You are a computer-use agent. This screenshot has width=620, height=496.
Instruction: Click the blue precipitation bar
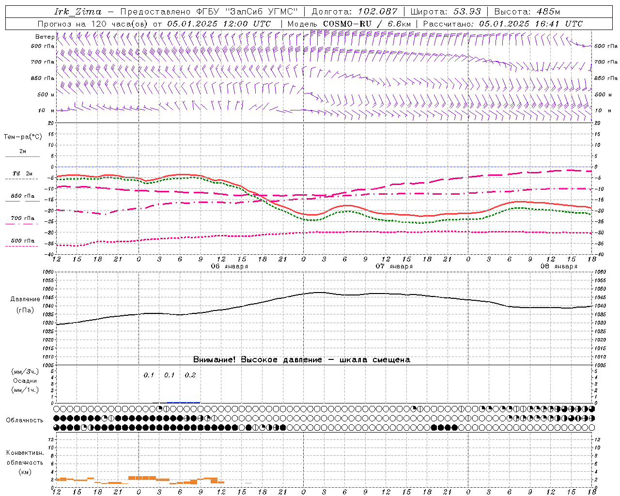pyautogui.click(x=183, y=402)
